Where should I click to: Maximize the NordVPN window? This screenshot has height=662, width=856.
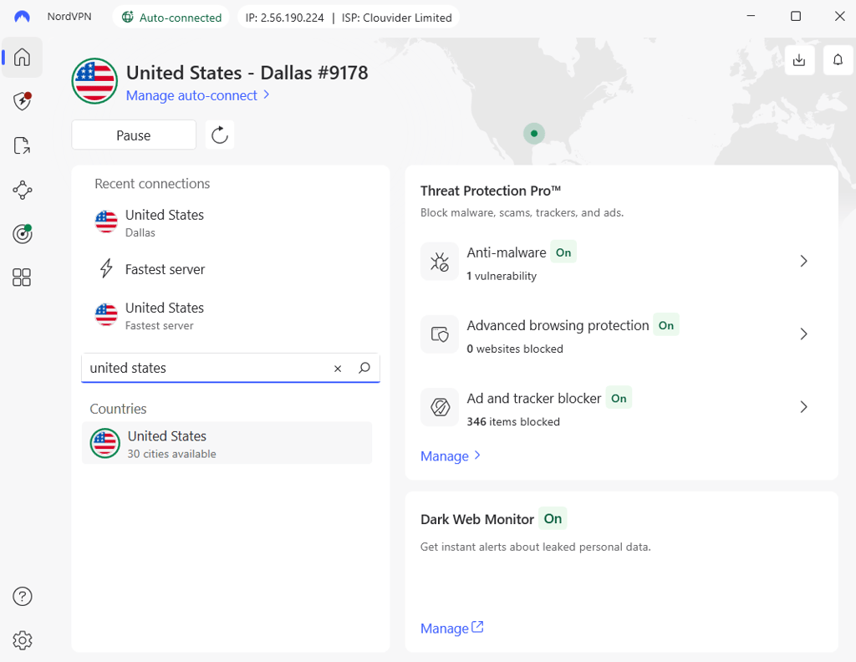tap(796, 17)
